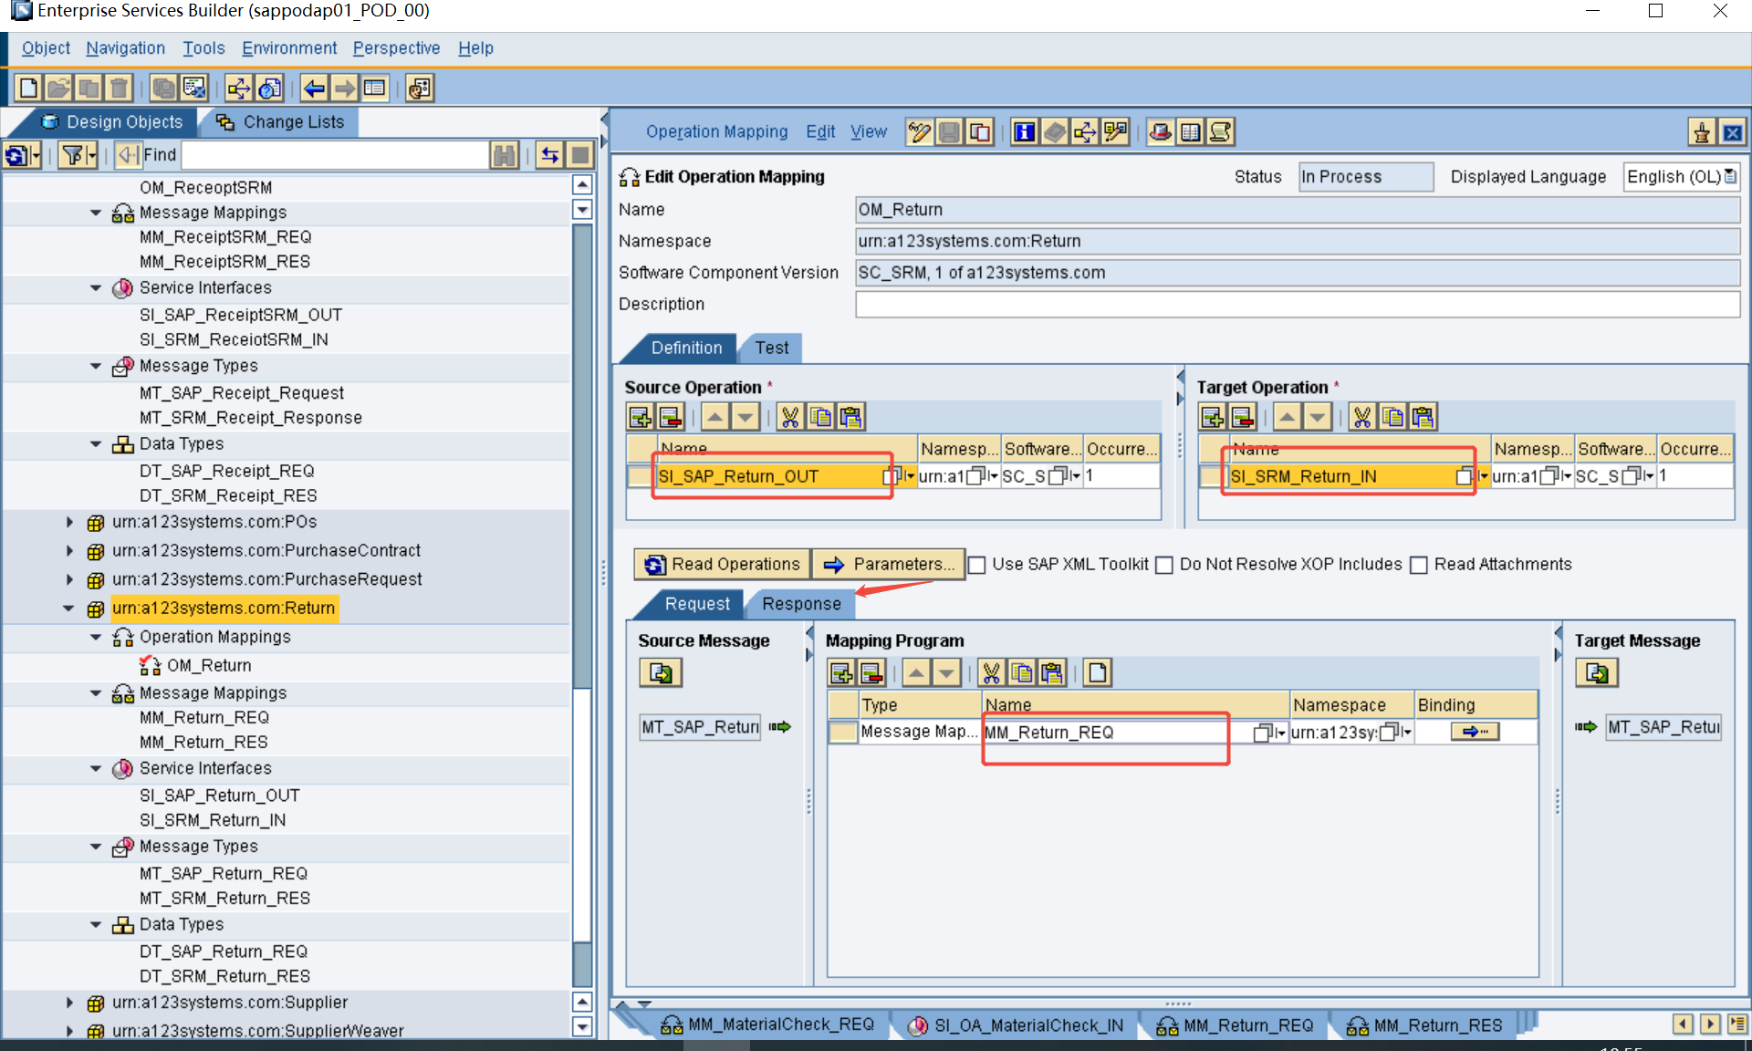Click the navigate forward arrow icon
The image size is (1752, 1051).
coord(344,88)
